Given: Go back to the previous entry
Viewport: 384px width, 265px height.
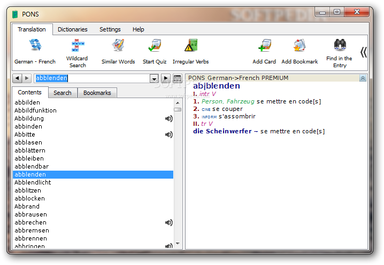Looking at the screenshot, I should (17, 78).
